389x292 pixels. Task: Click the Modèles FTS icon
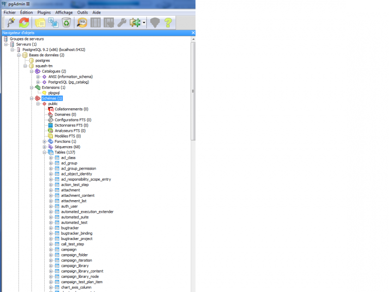coord(51,136)
